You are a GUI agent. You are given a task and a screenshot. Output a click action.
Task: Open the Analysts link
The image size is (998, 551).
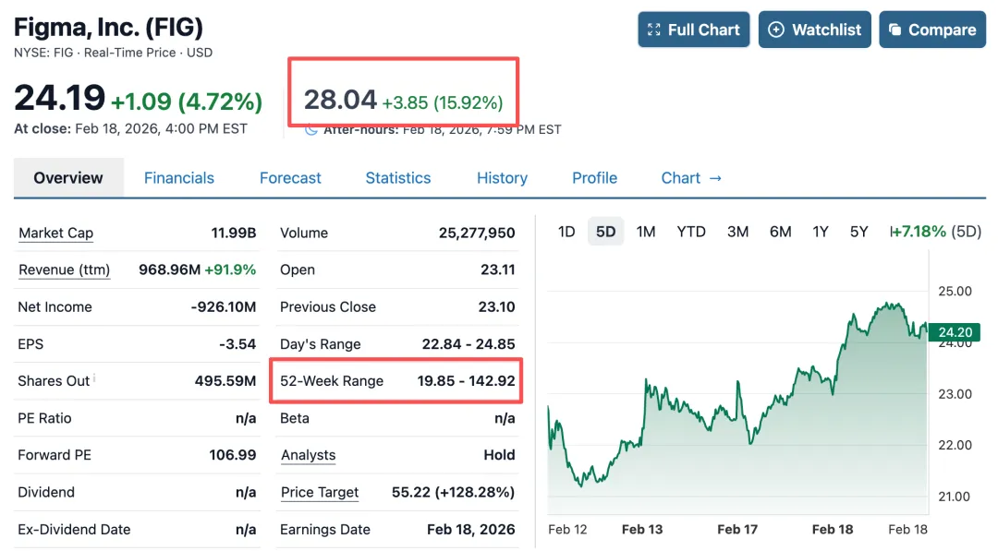[x=308, y=455]
